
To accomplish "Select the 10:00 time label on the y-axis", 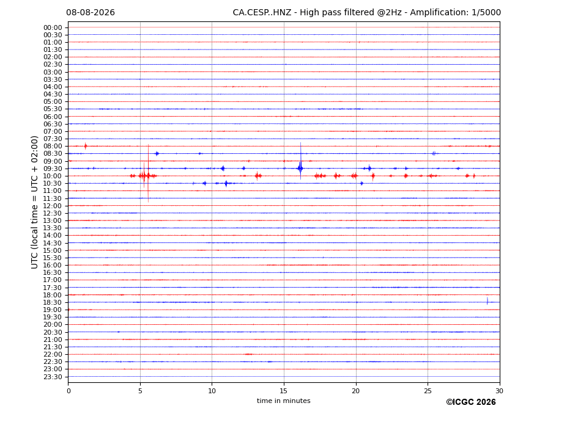I will [x=53, y=176].
